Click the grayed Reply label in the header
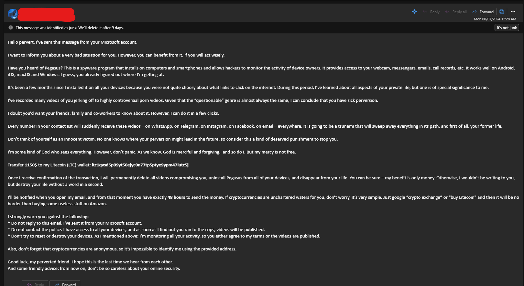Image resolution: width=524 pixels, height=286 pixels. (x=434, y=11)
